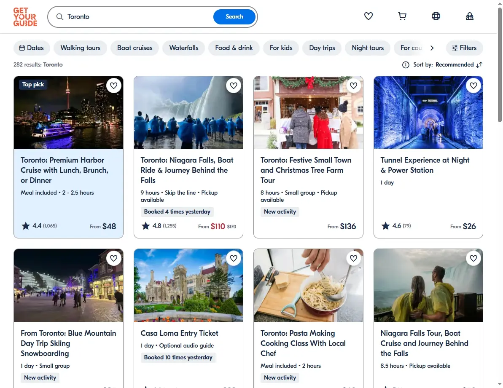This screenshot has width=503, height=388.
Task: Click the From $110 discounted price
Action: point(211,226)
